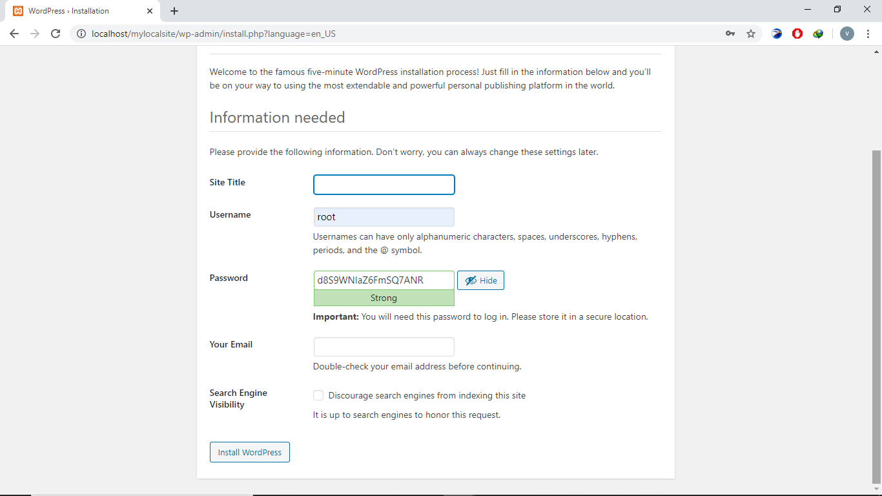This screenshot has width=882, height=496.
Task: Click 'It is up to search engines' note
Action: (407, 415)
